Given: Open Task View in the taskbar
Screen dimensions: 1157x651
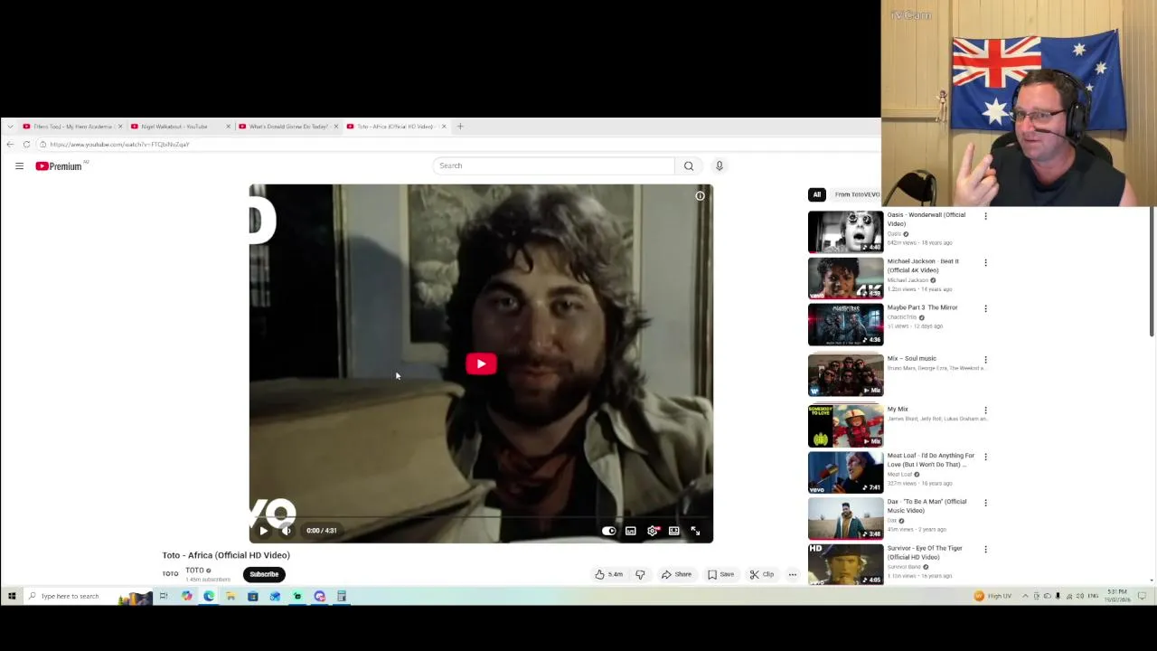Looking at the screenshot, I should tap(164, 596).
